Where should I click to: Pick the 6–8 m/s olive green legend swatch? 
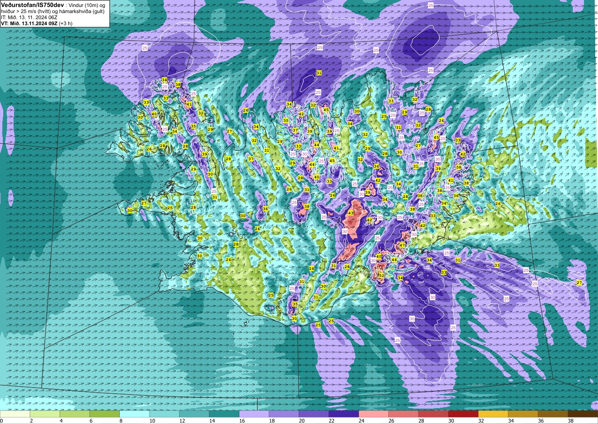tap(105, 414)
